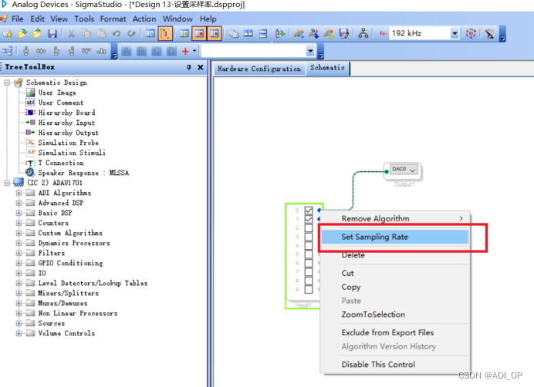Open the File menu
This screenshot has width=534, height=387.
18,19
